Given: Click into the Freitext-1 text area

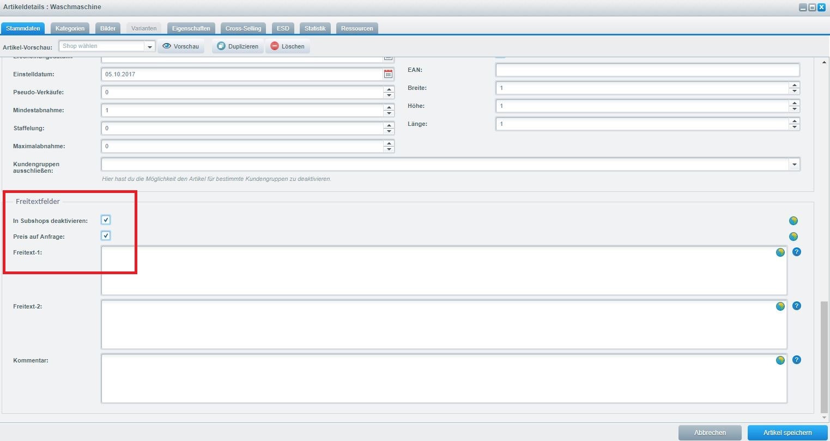Looking at the screenshot, I should click(x=444, y=270).
